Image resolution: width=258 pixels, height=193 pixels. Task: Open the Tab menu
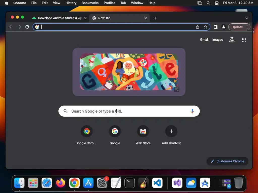(123, 3)
